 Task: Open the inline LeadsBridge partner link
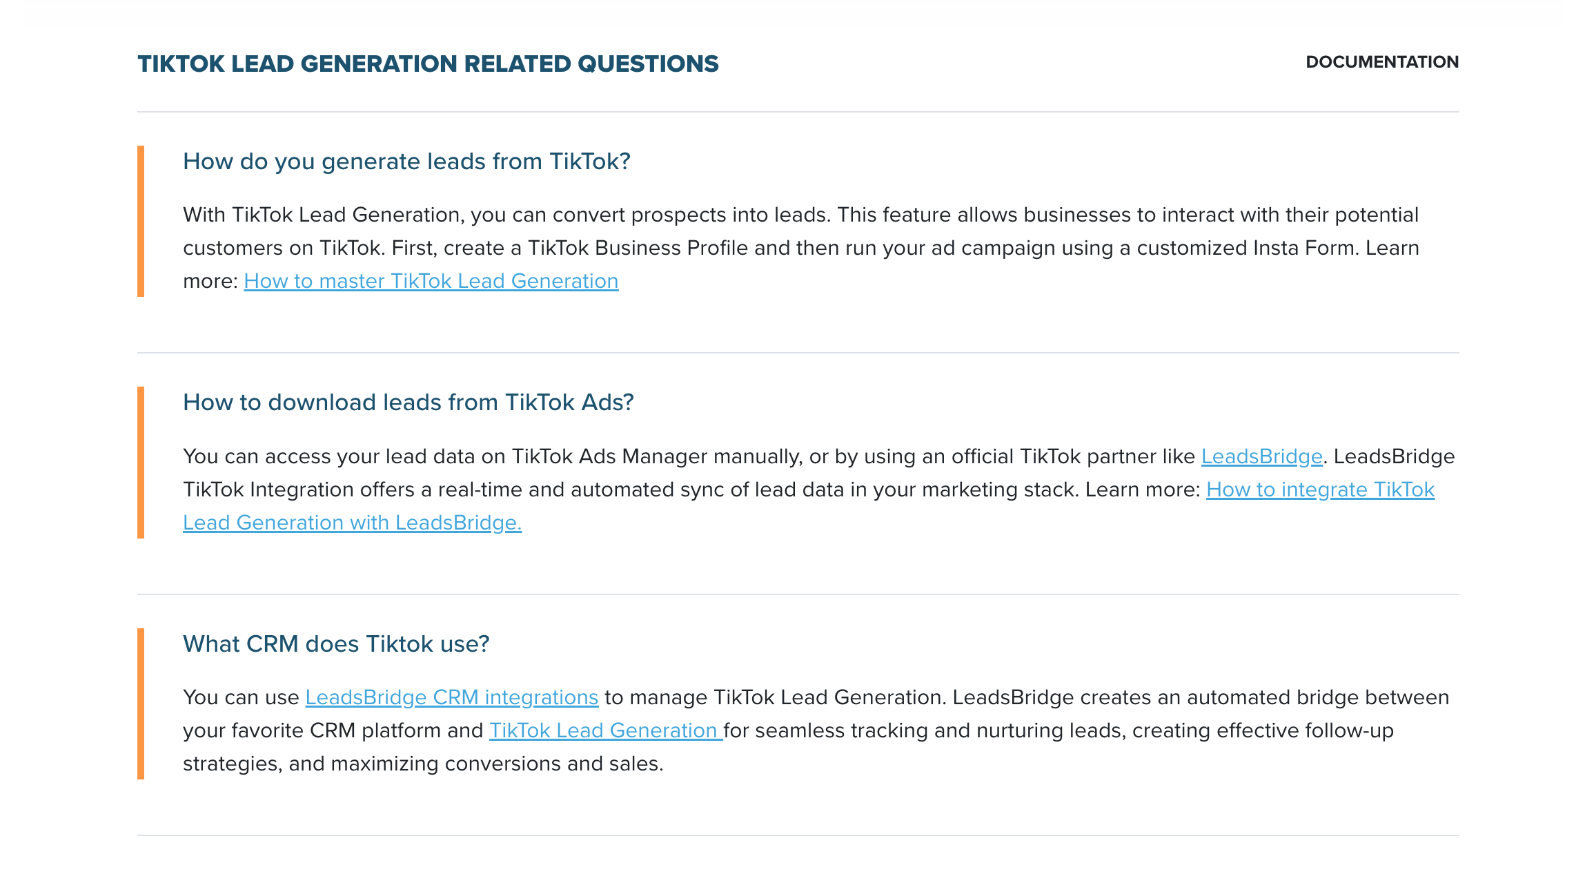1261,456
